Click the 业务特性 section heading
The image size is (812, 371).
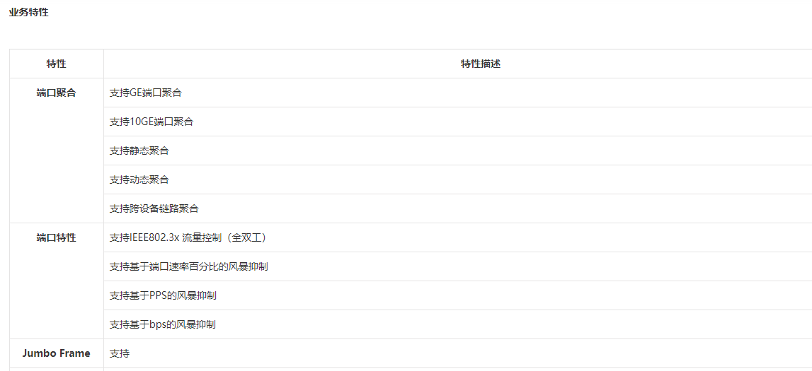tap(28, 12)
